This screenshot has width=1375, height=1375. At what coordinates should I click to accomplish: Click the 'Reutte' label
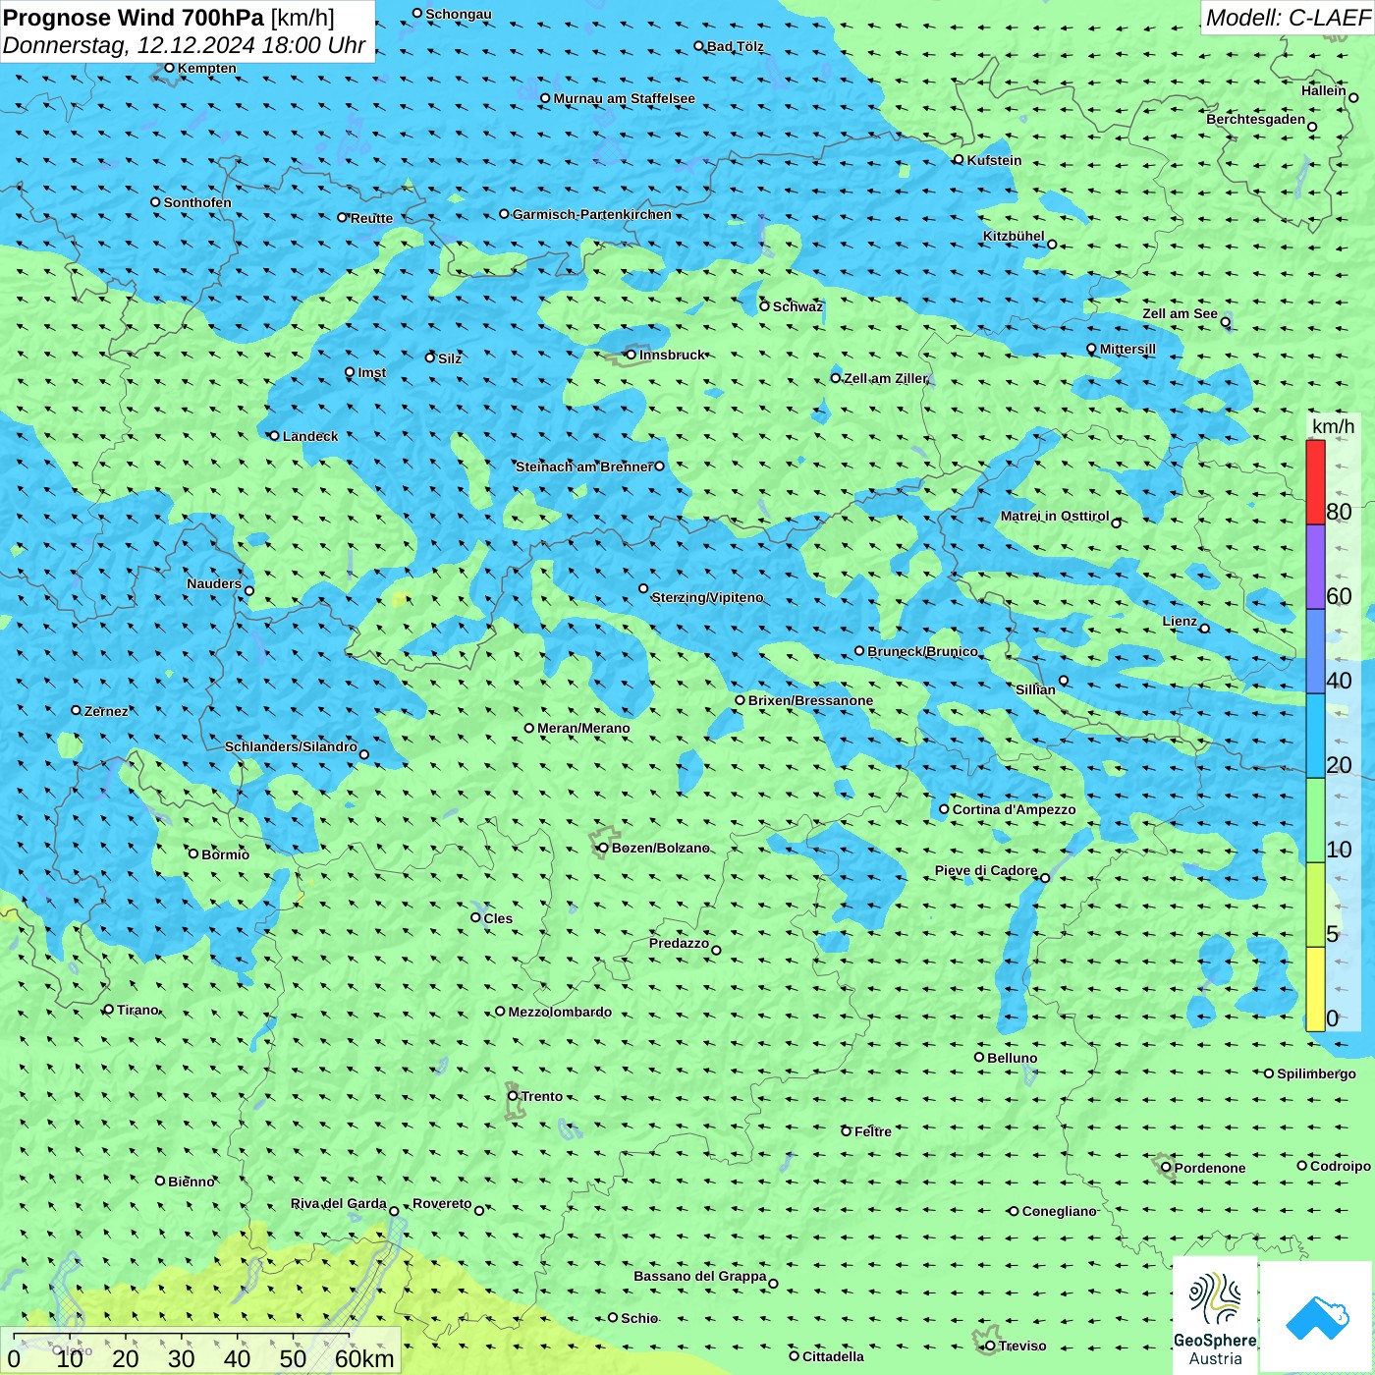point(371,218)
